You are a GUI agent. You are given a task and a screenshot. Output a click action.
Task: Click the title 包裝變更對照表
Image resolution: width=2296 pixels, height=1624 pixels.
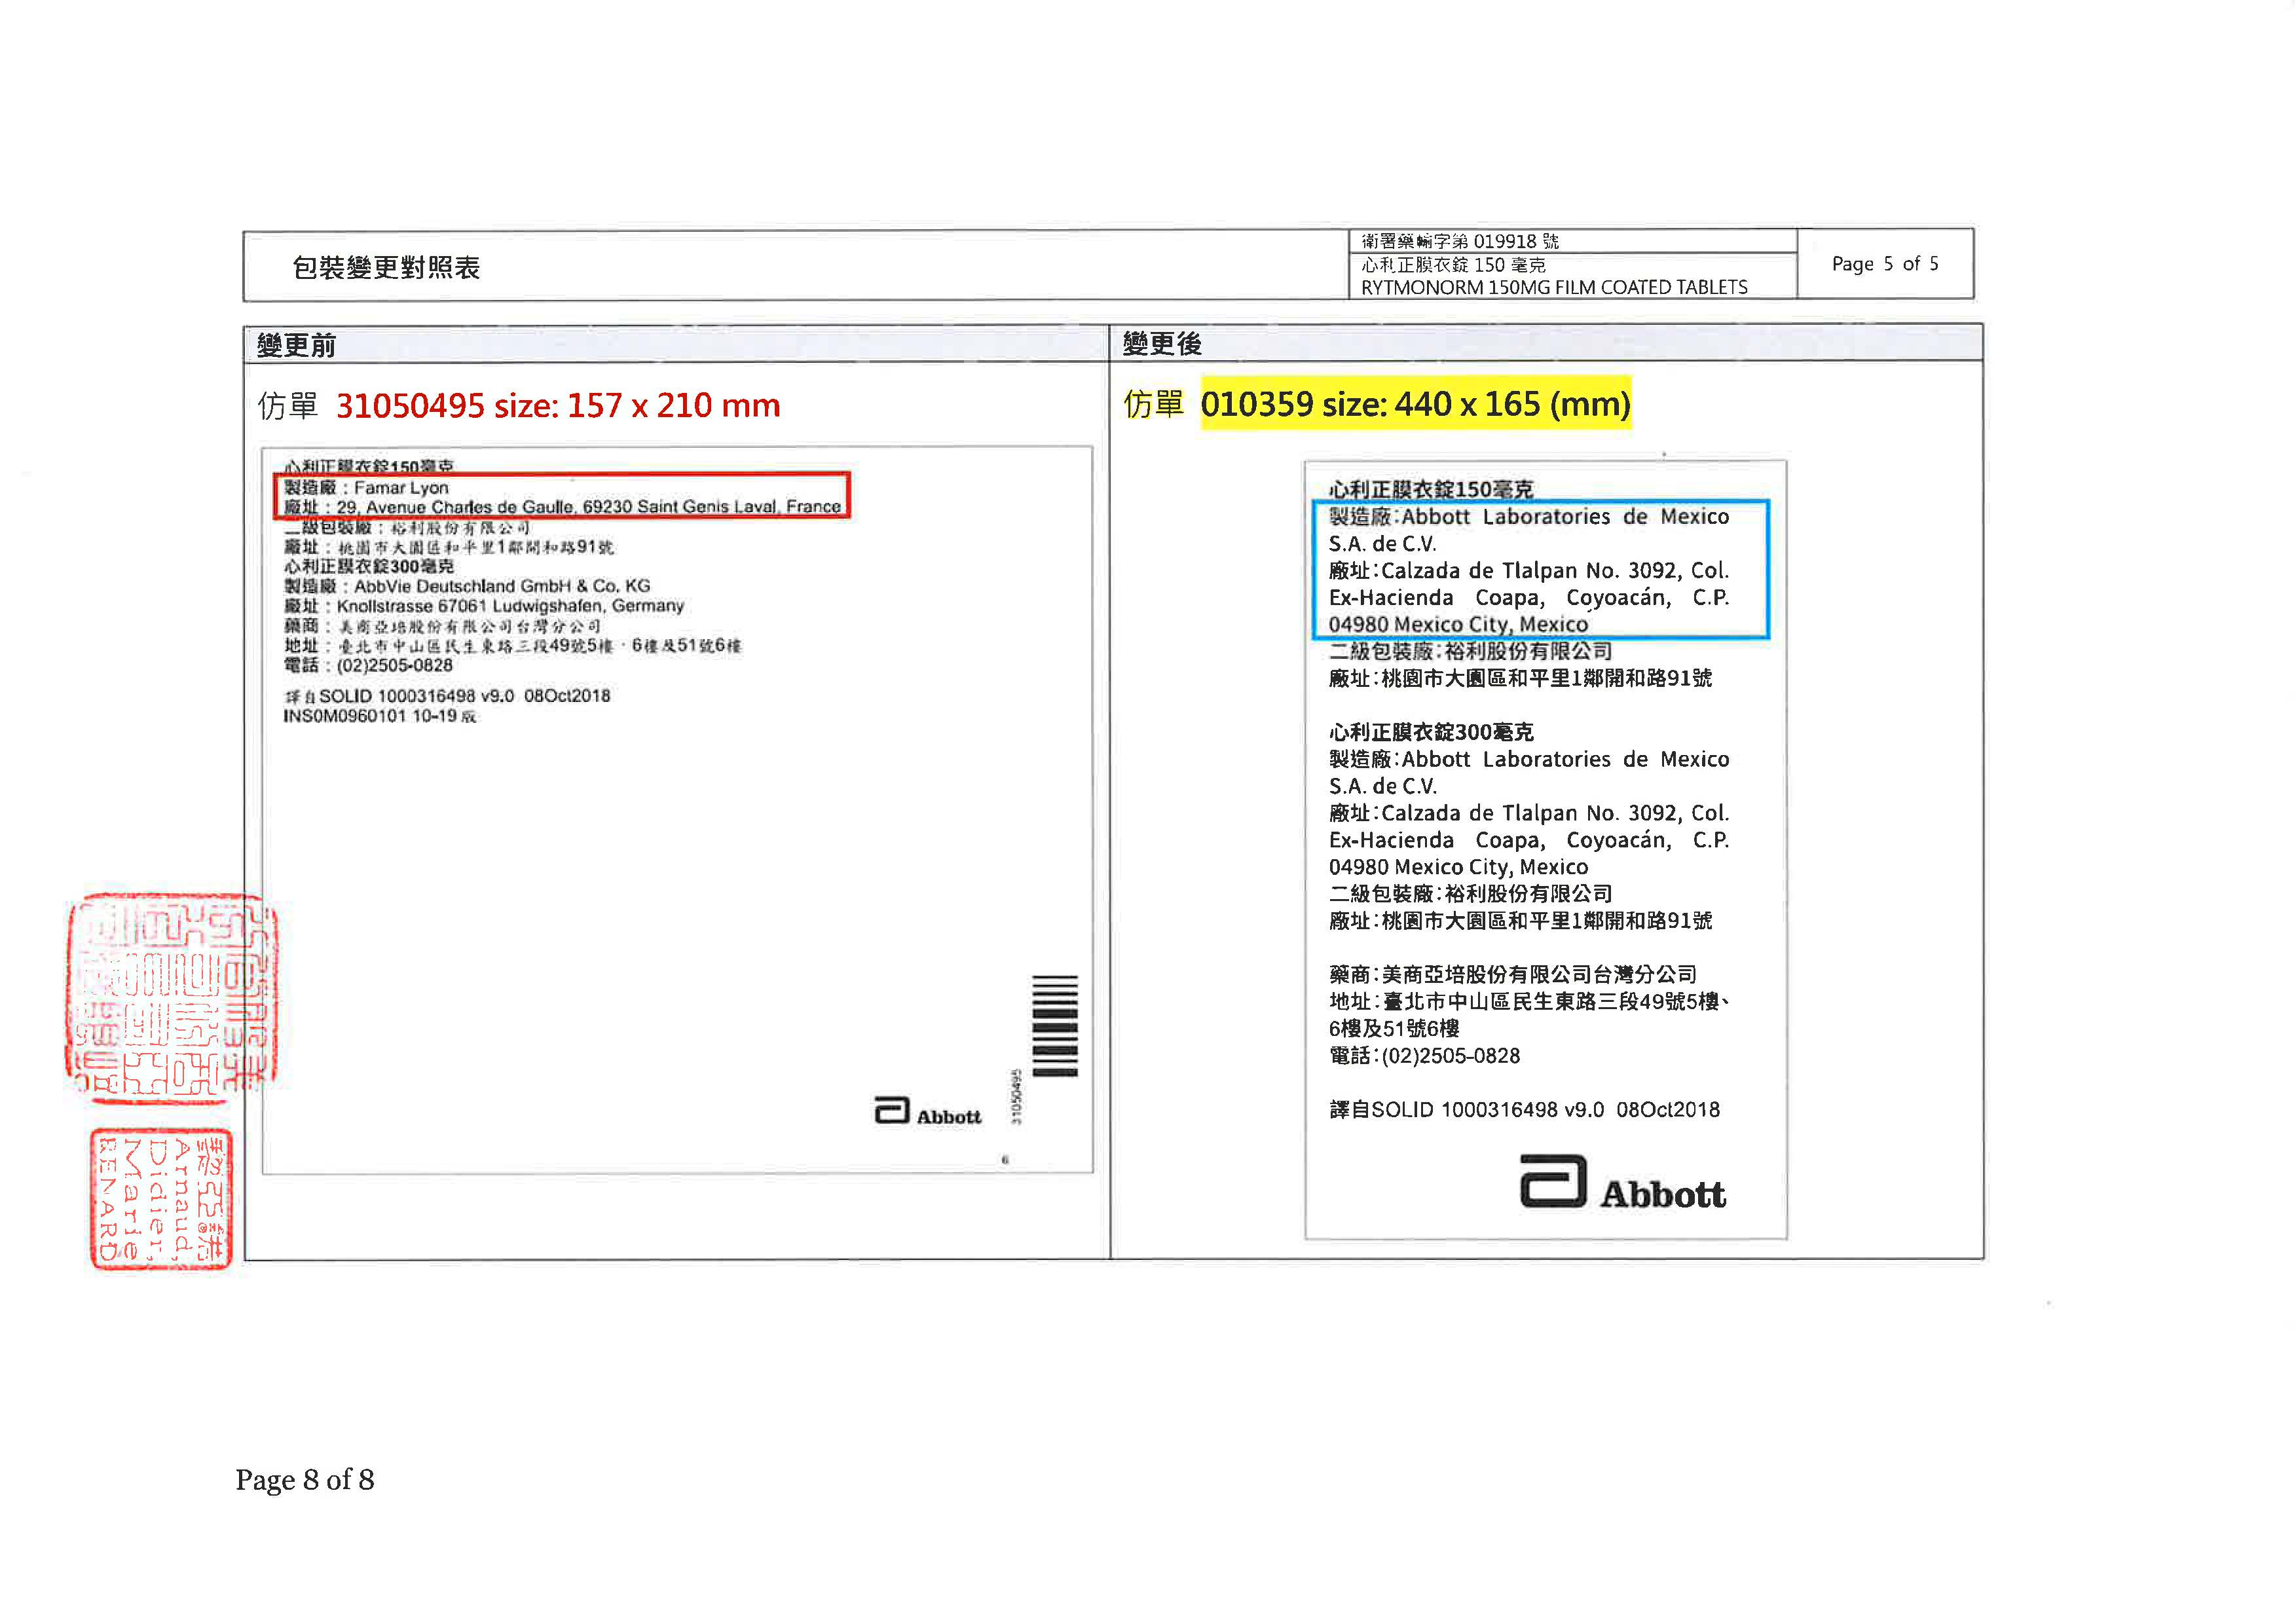386,267
